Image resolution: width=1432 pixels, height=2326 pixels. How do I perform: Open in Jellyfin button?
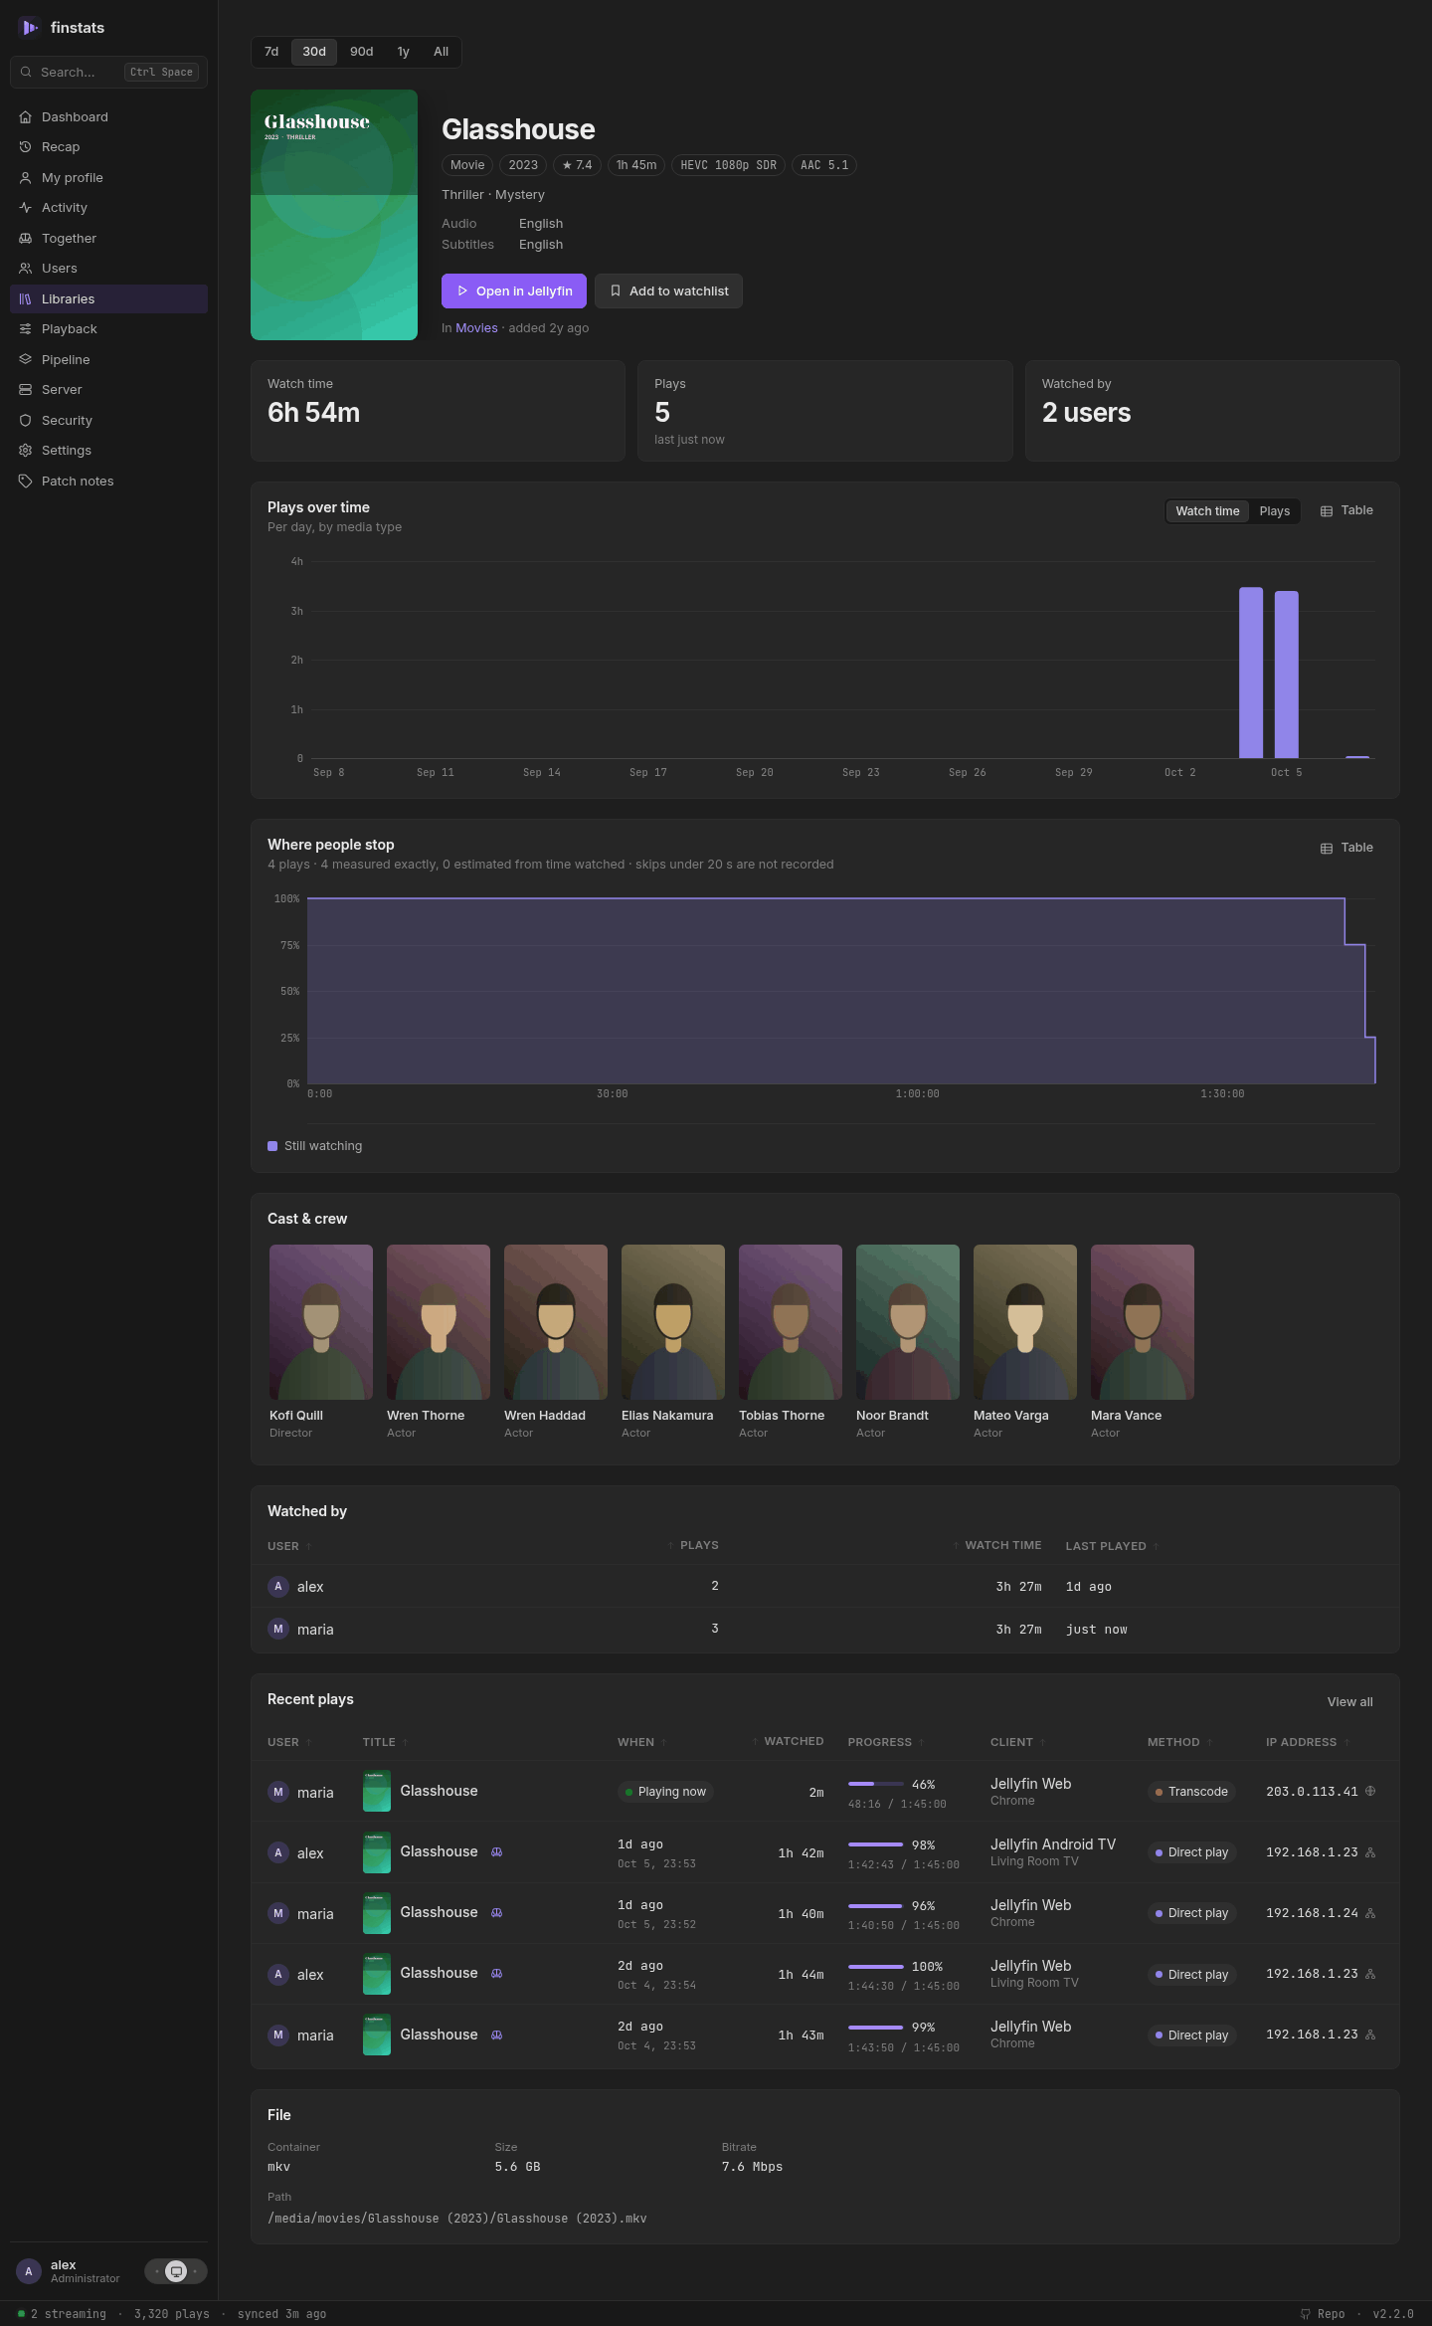click(514, 291)
